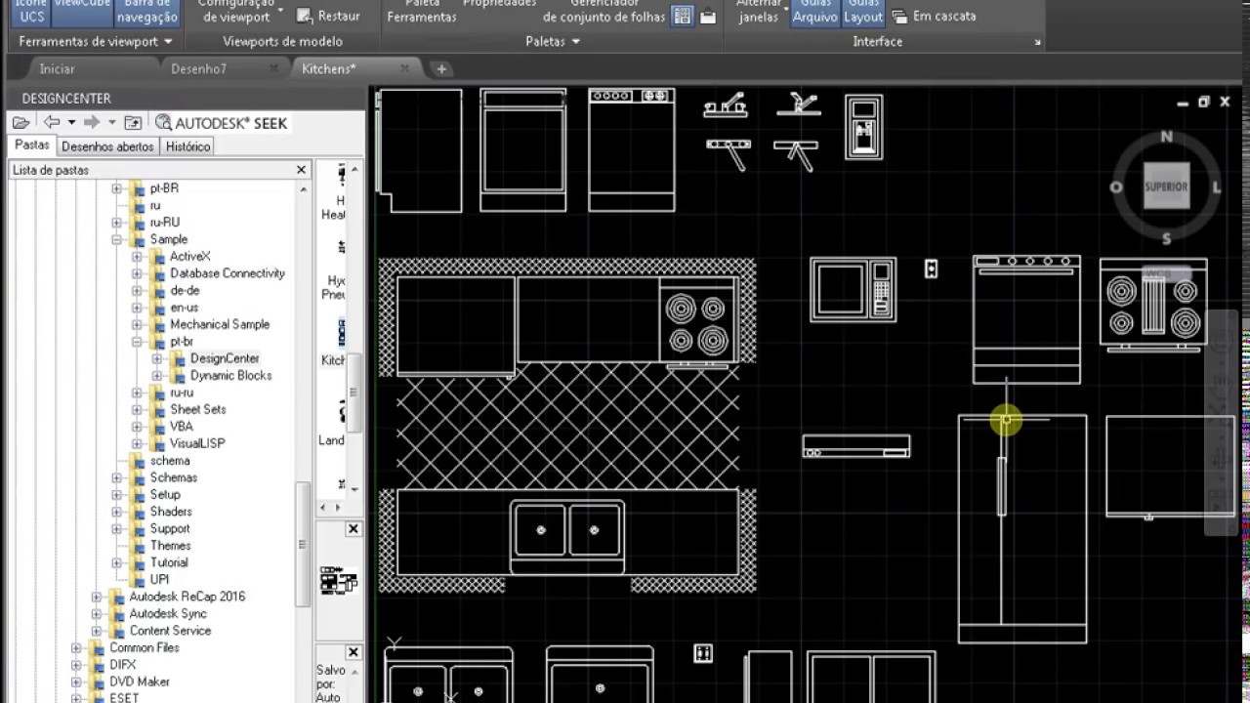Open Autodesk Seek search
This screenshot has height=703, width=1250.
[222, 123]
